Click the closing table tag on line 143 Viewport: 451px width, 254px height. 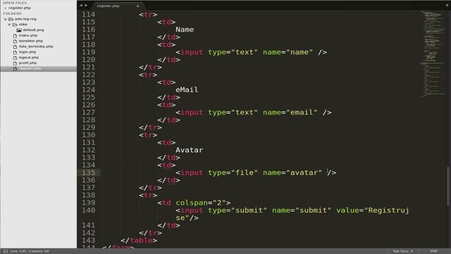(x=139, y=241)
